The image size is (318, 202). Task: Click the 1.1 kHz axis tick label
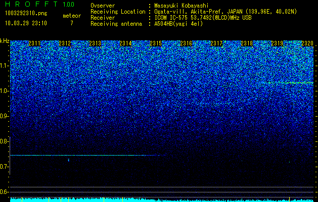tap(5, 66)
